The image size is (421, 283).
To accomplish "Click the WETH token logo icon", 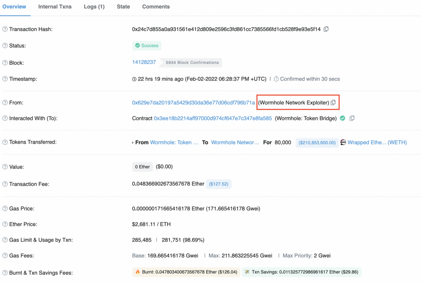I will click(x=343, y=142).
